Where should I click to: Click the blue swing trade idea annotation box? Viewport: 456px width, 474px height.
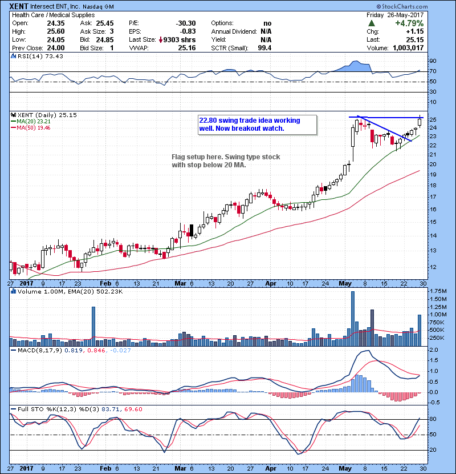pyautogui.click(x=258, y=124)
